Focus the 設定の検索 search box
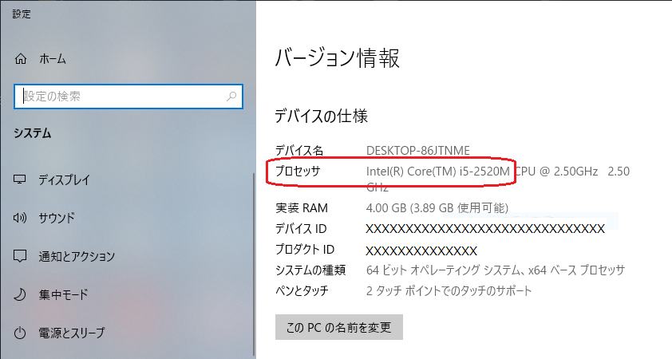 pyautogui.click(x=128, y=97)
